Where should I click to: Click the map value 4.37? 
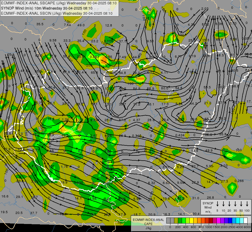[137, 120]
